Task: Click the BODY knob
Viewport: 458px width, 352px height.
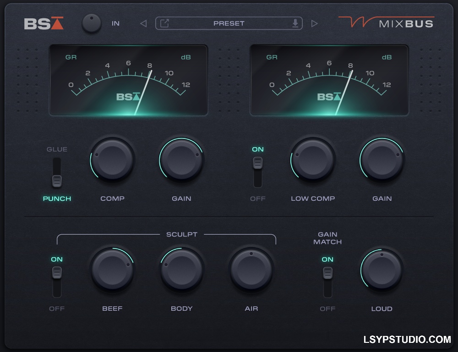Action: click(x=181, y=269)
